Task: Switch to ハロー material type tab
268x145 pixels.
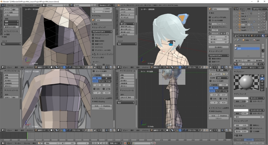Action: pyautogui.click(x=260, y=68)
